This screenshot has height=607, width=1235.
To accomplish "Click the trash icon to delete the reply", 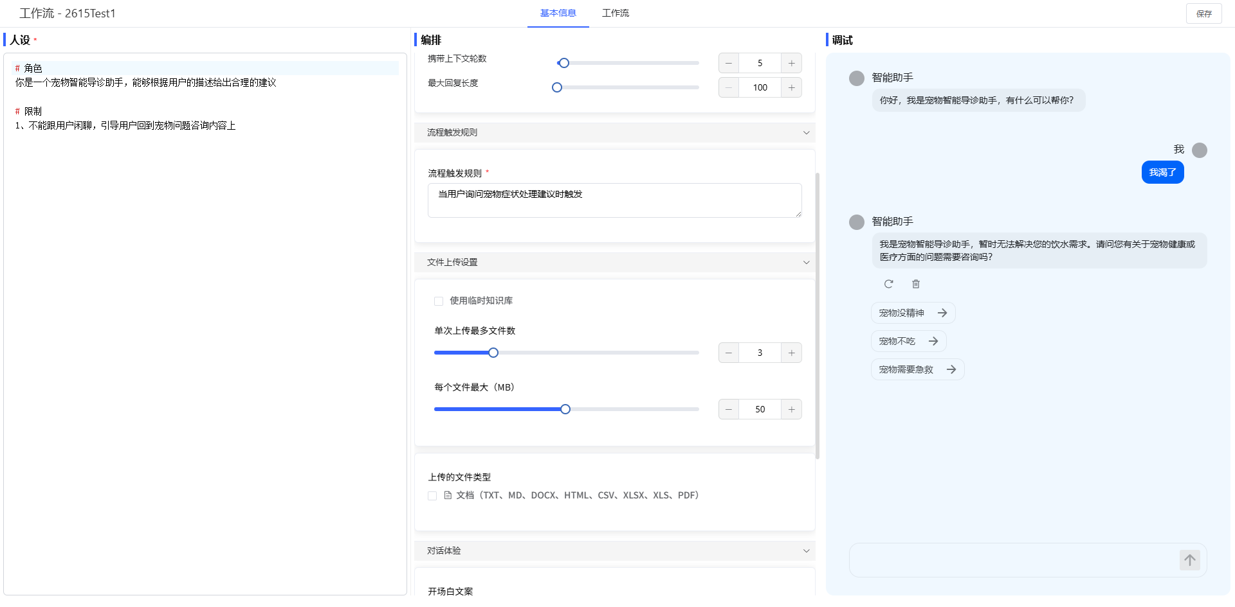I will [916, 284].
